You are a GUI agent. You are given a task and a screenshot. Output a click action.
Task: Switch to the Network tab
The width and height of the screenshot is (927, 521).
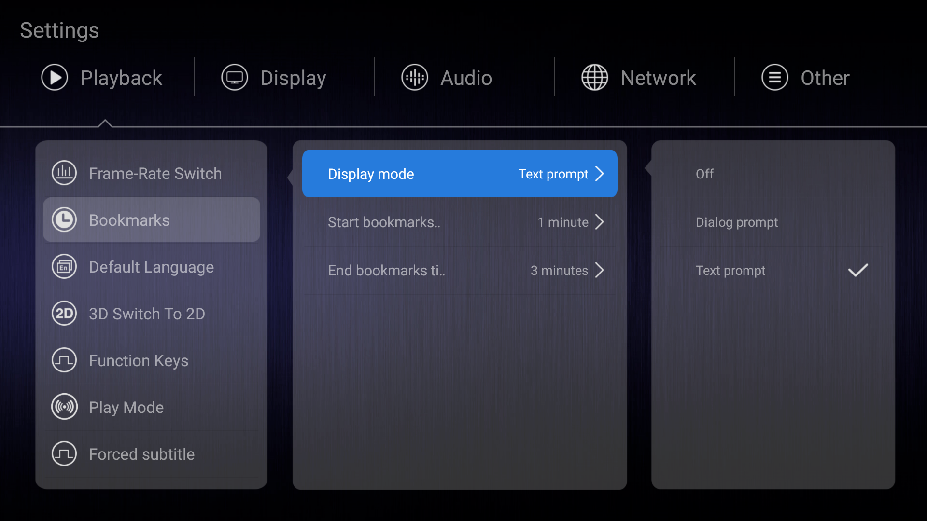point(658,78)
